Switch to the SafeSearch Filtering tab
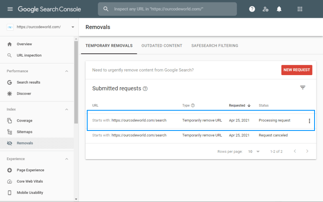The height and width of the screenshot is (202, 323). coord(214,46)
